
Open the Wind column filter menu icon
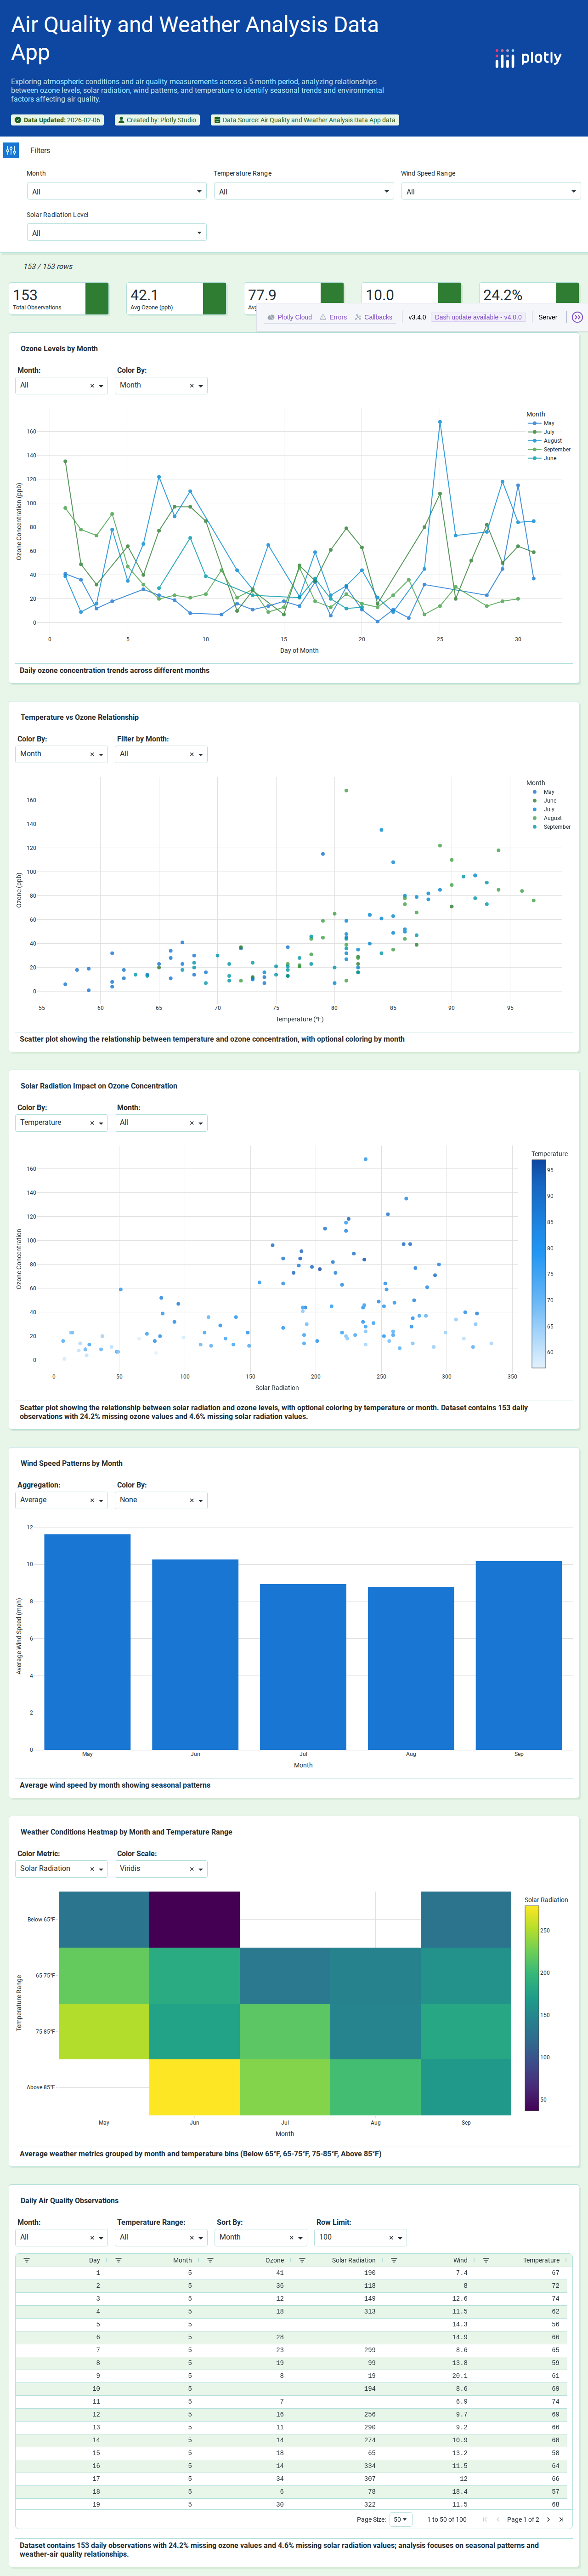tap(394, 2260)
